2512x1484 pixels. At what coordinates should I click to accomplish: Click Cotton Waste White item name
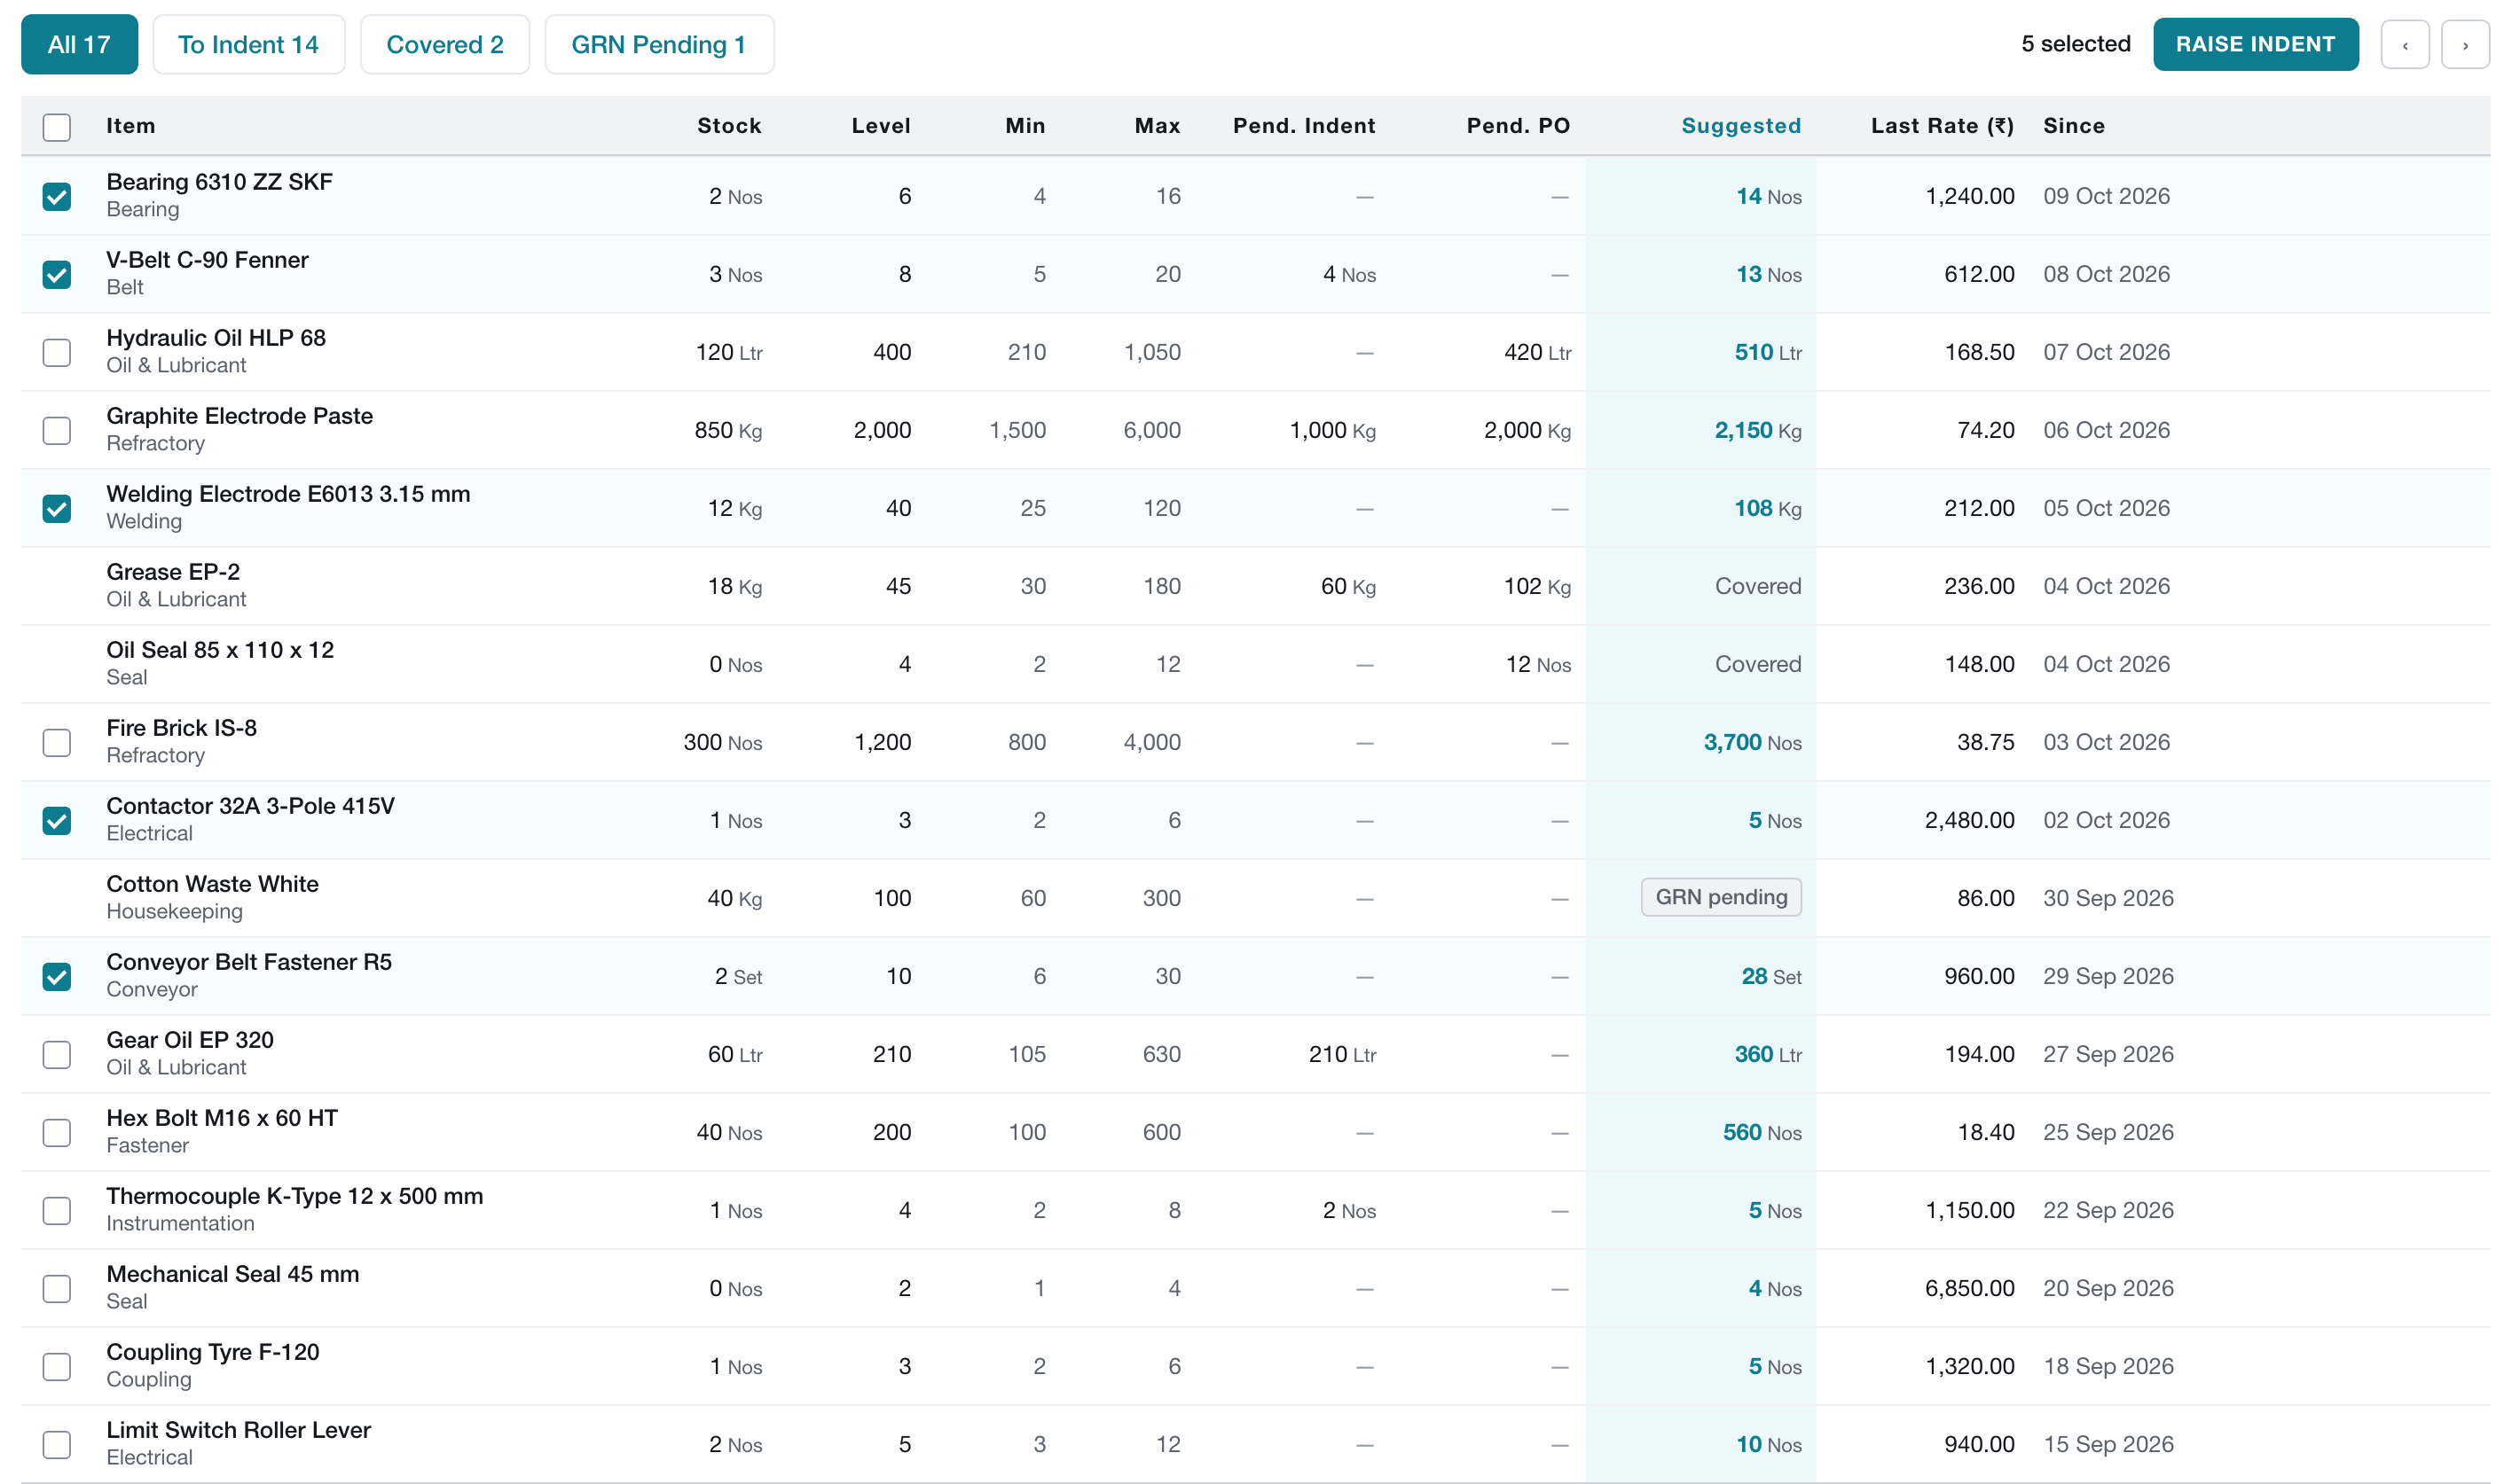tap(212, 884)
